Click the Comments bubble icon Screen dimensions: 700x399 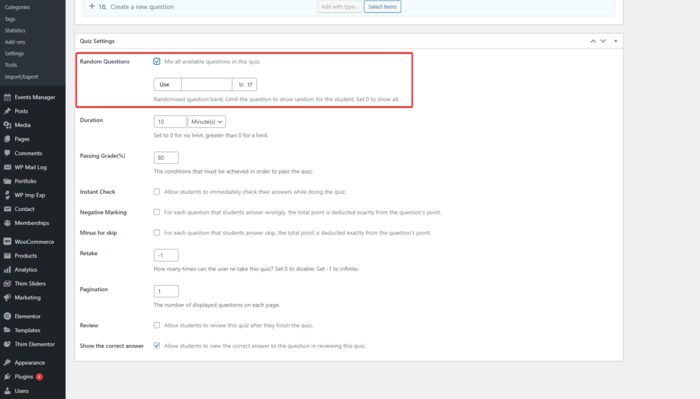point(8,153)
